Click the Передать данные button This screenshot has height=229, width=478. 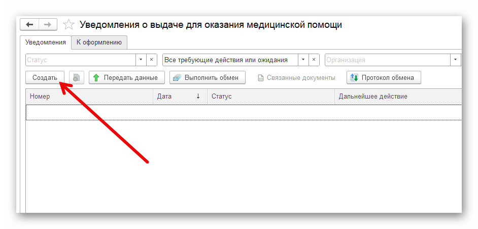(127, 77)
